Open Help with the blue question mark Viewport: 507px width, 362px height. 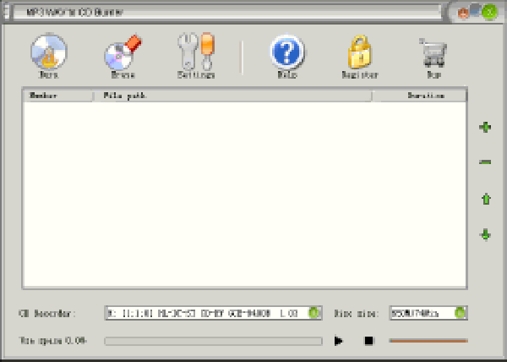point(287,55)
